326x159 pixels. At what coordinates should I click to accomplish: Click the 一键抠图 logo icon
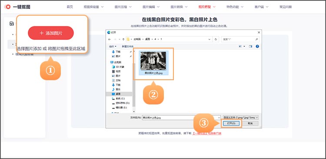[x=8, y=7]
